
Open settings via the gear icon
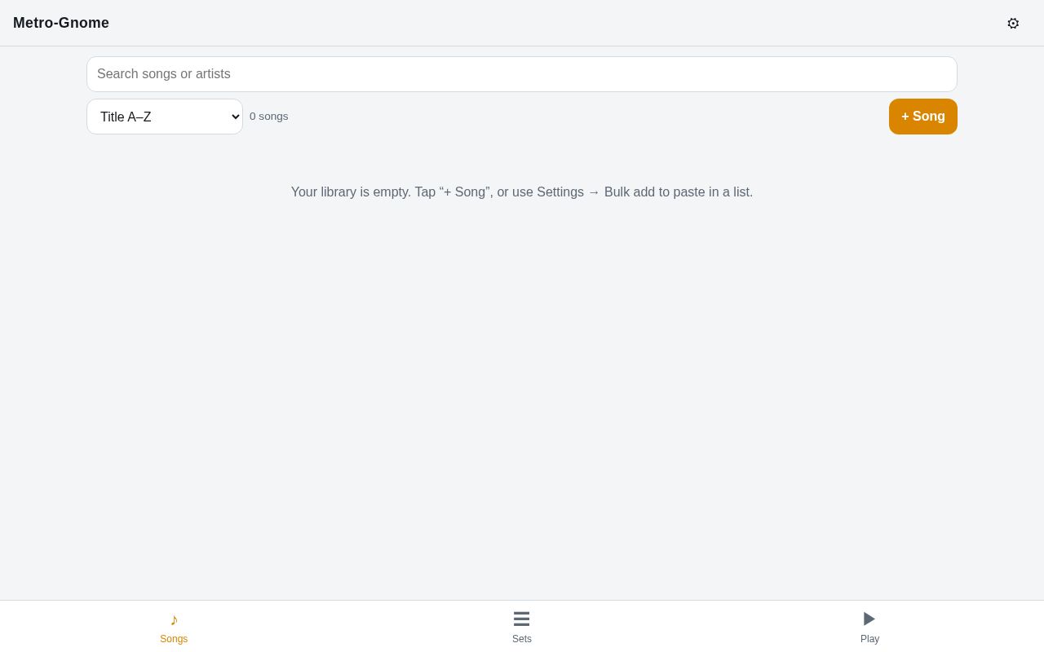(1013, 23)
